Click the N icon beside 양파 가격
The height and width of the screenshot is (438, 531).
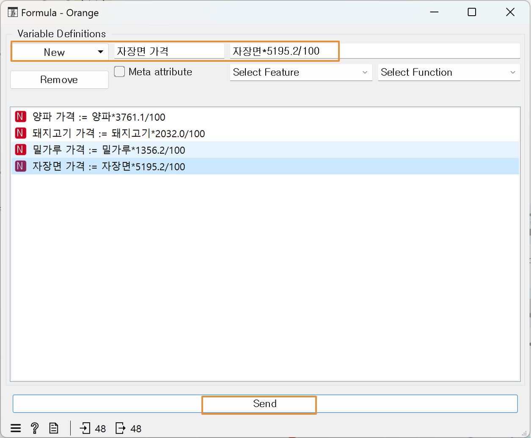tap(20, 117)
